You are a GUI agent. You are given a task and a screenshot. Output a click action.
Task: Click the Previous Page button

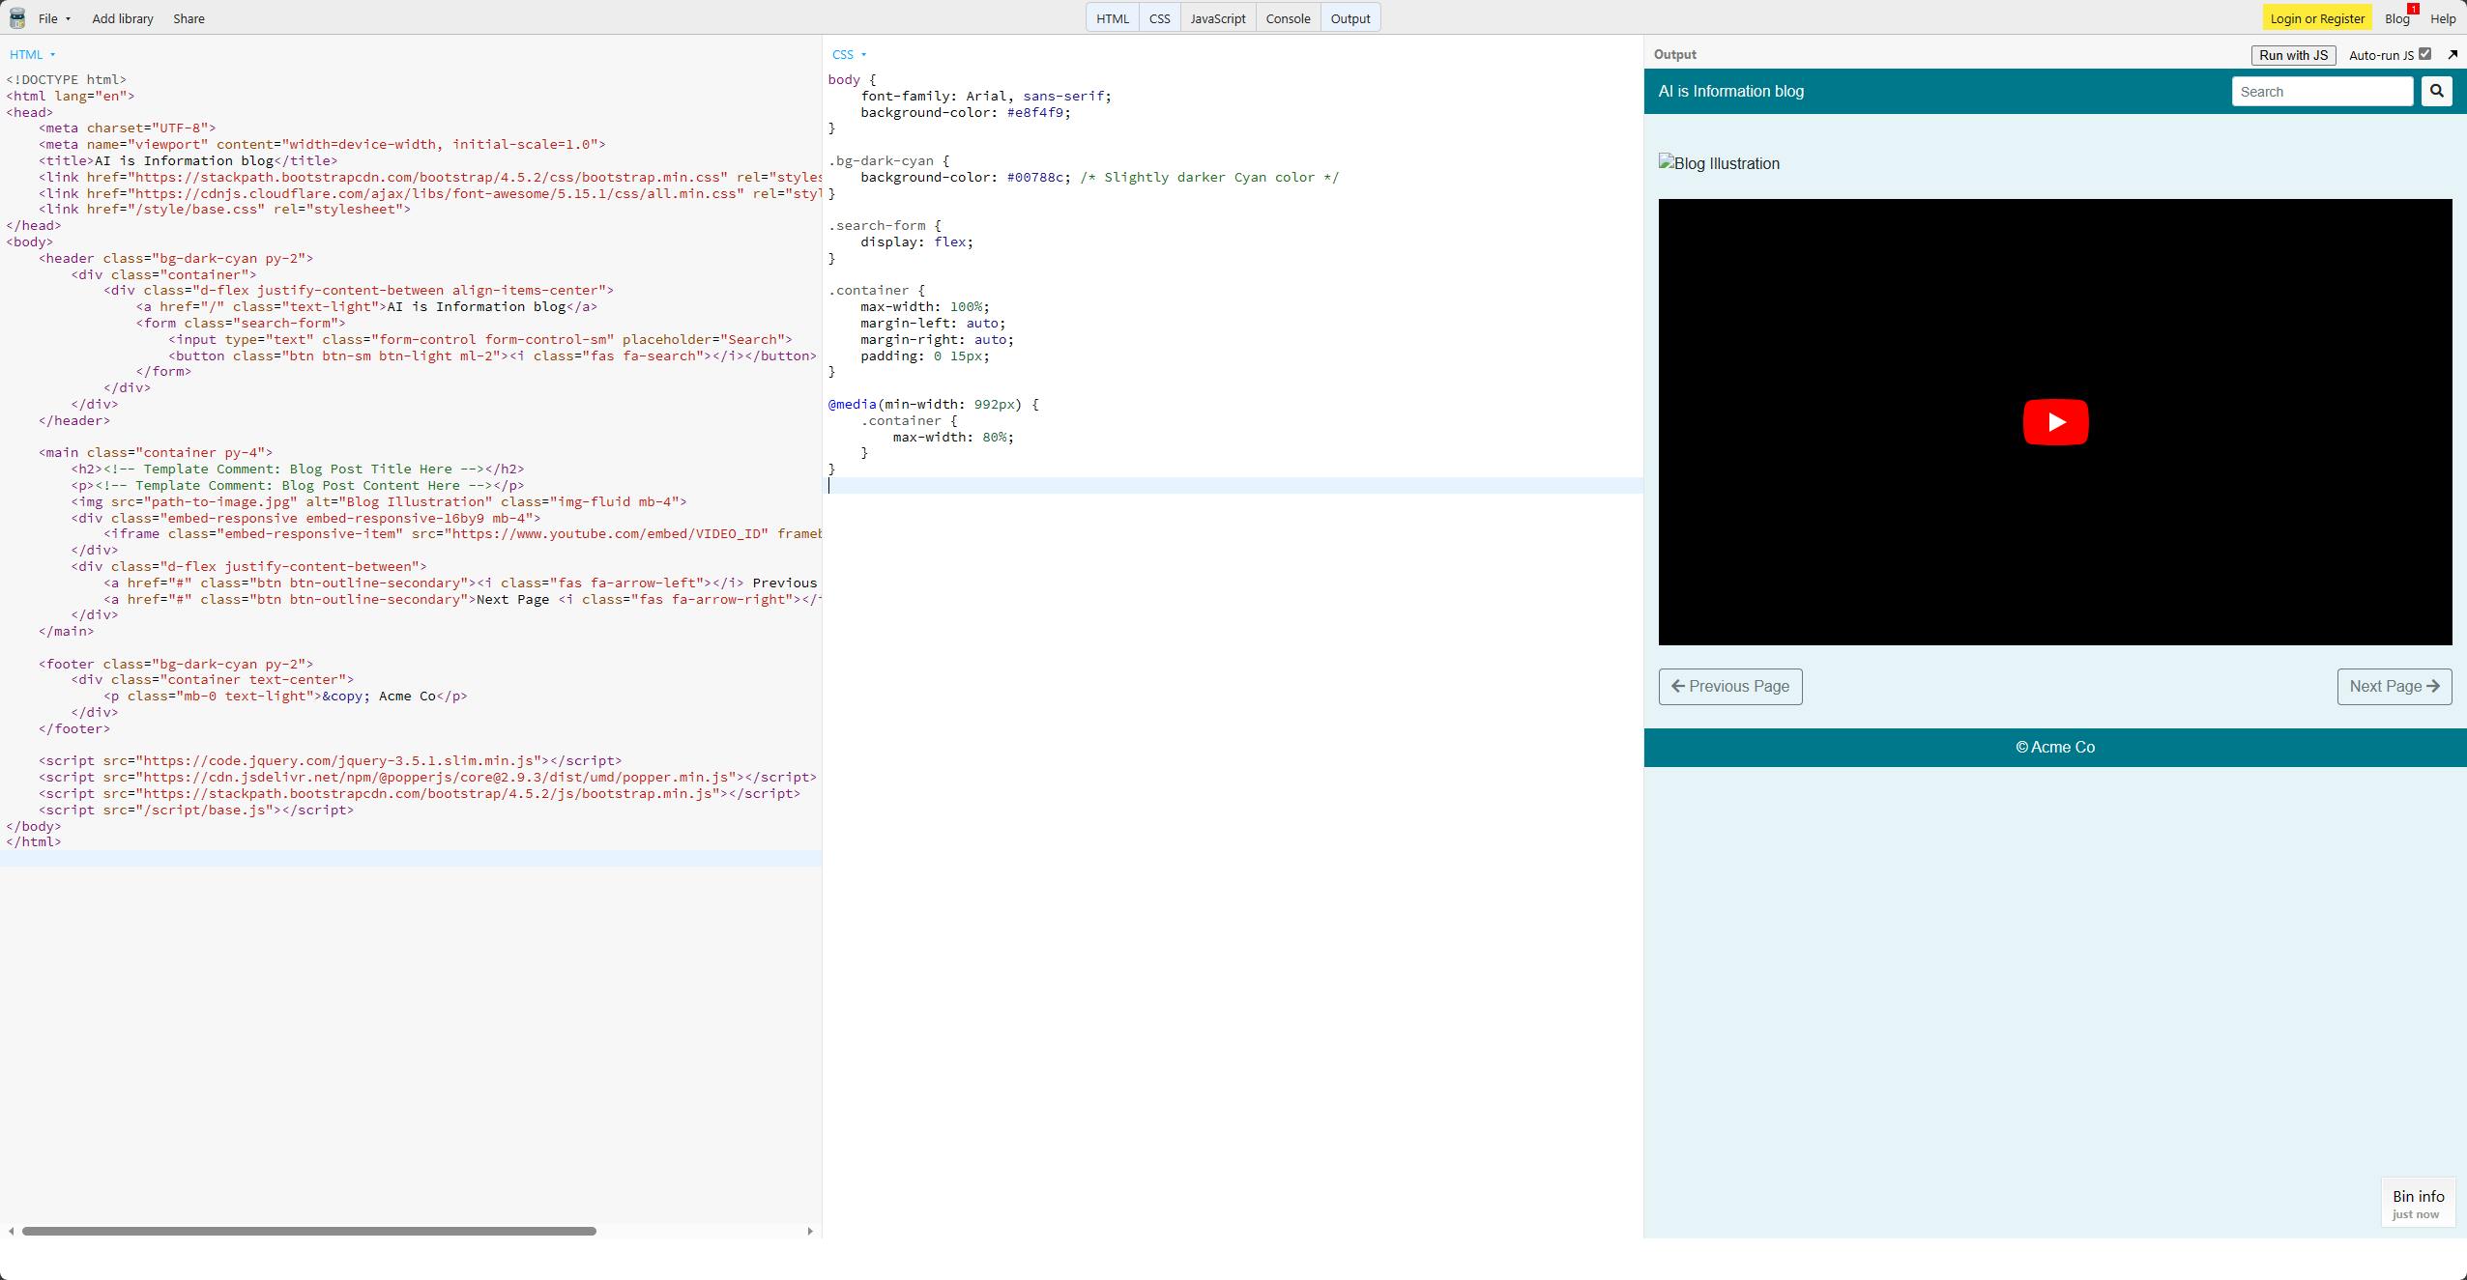pos(1730,687)
